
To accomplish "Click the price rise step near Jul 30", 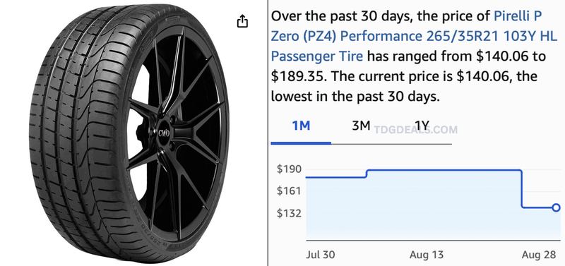I will [x=367, y=174].
